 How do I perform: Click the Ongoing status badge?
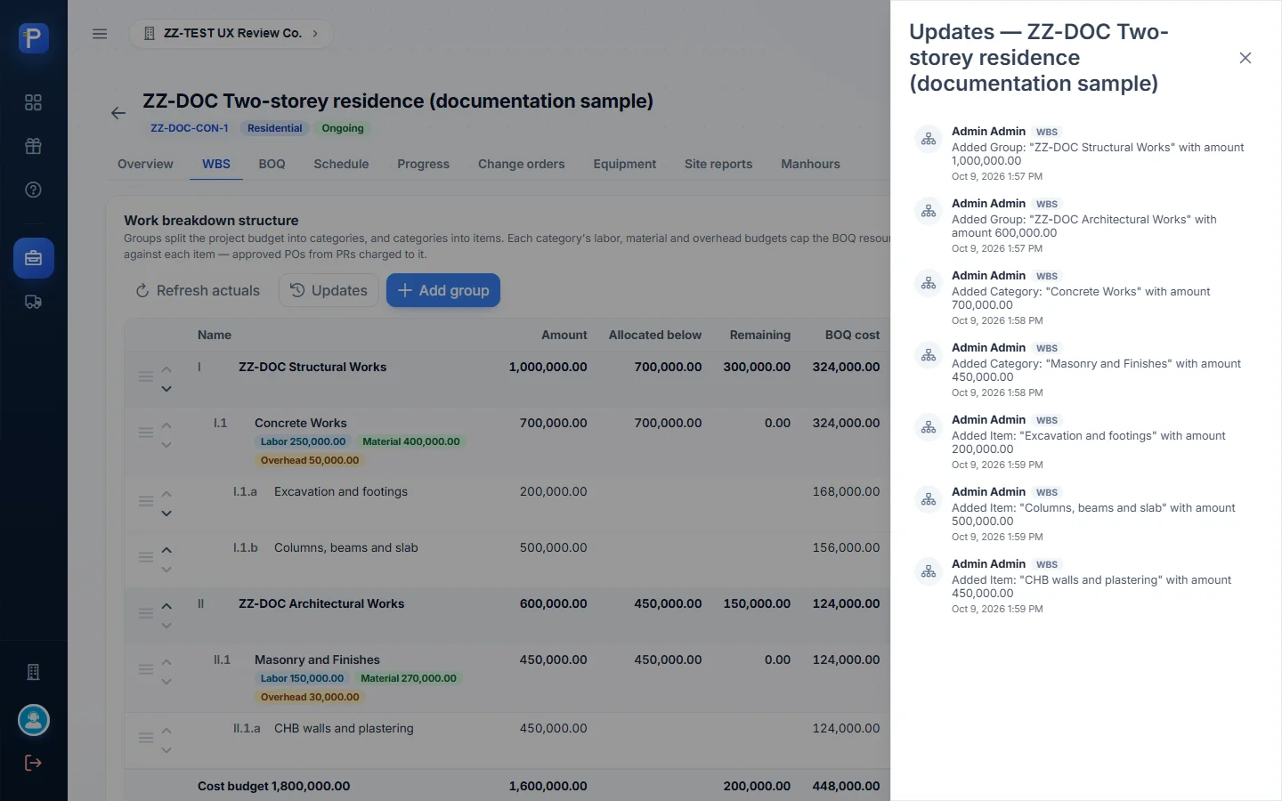coord(343,128)
